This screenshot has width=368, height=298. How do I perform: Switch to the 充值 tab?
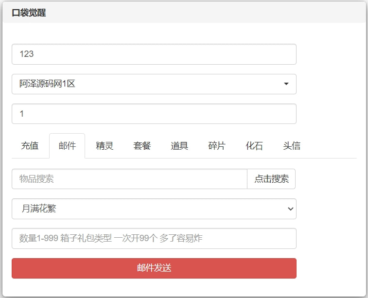(x=30, y=146)
